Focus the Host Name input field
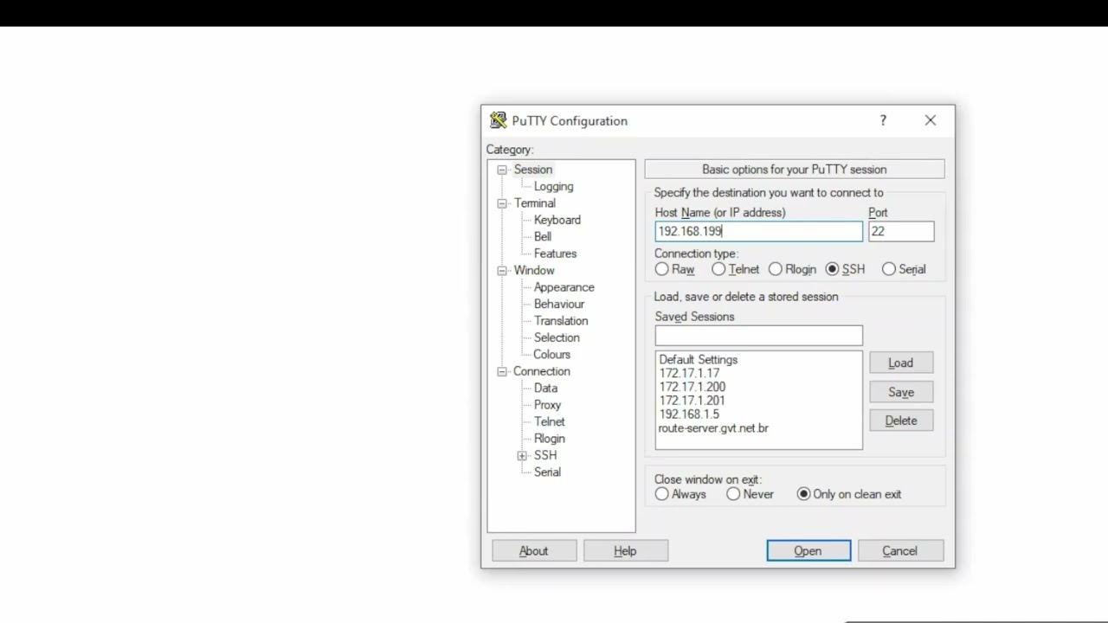1108x623 pixels. click(758, 231)
